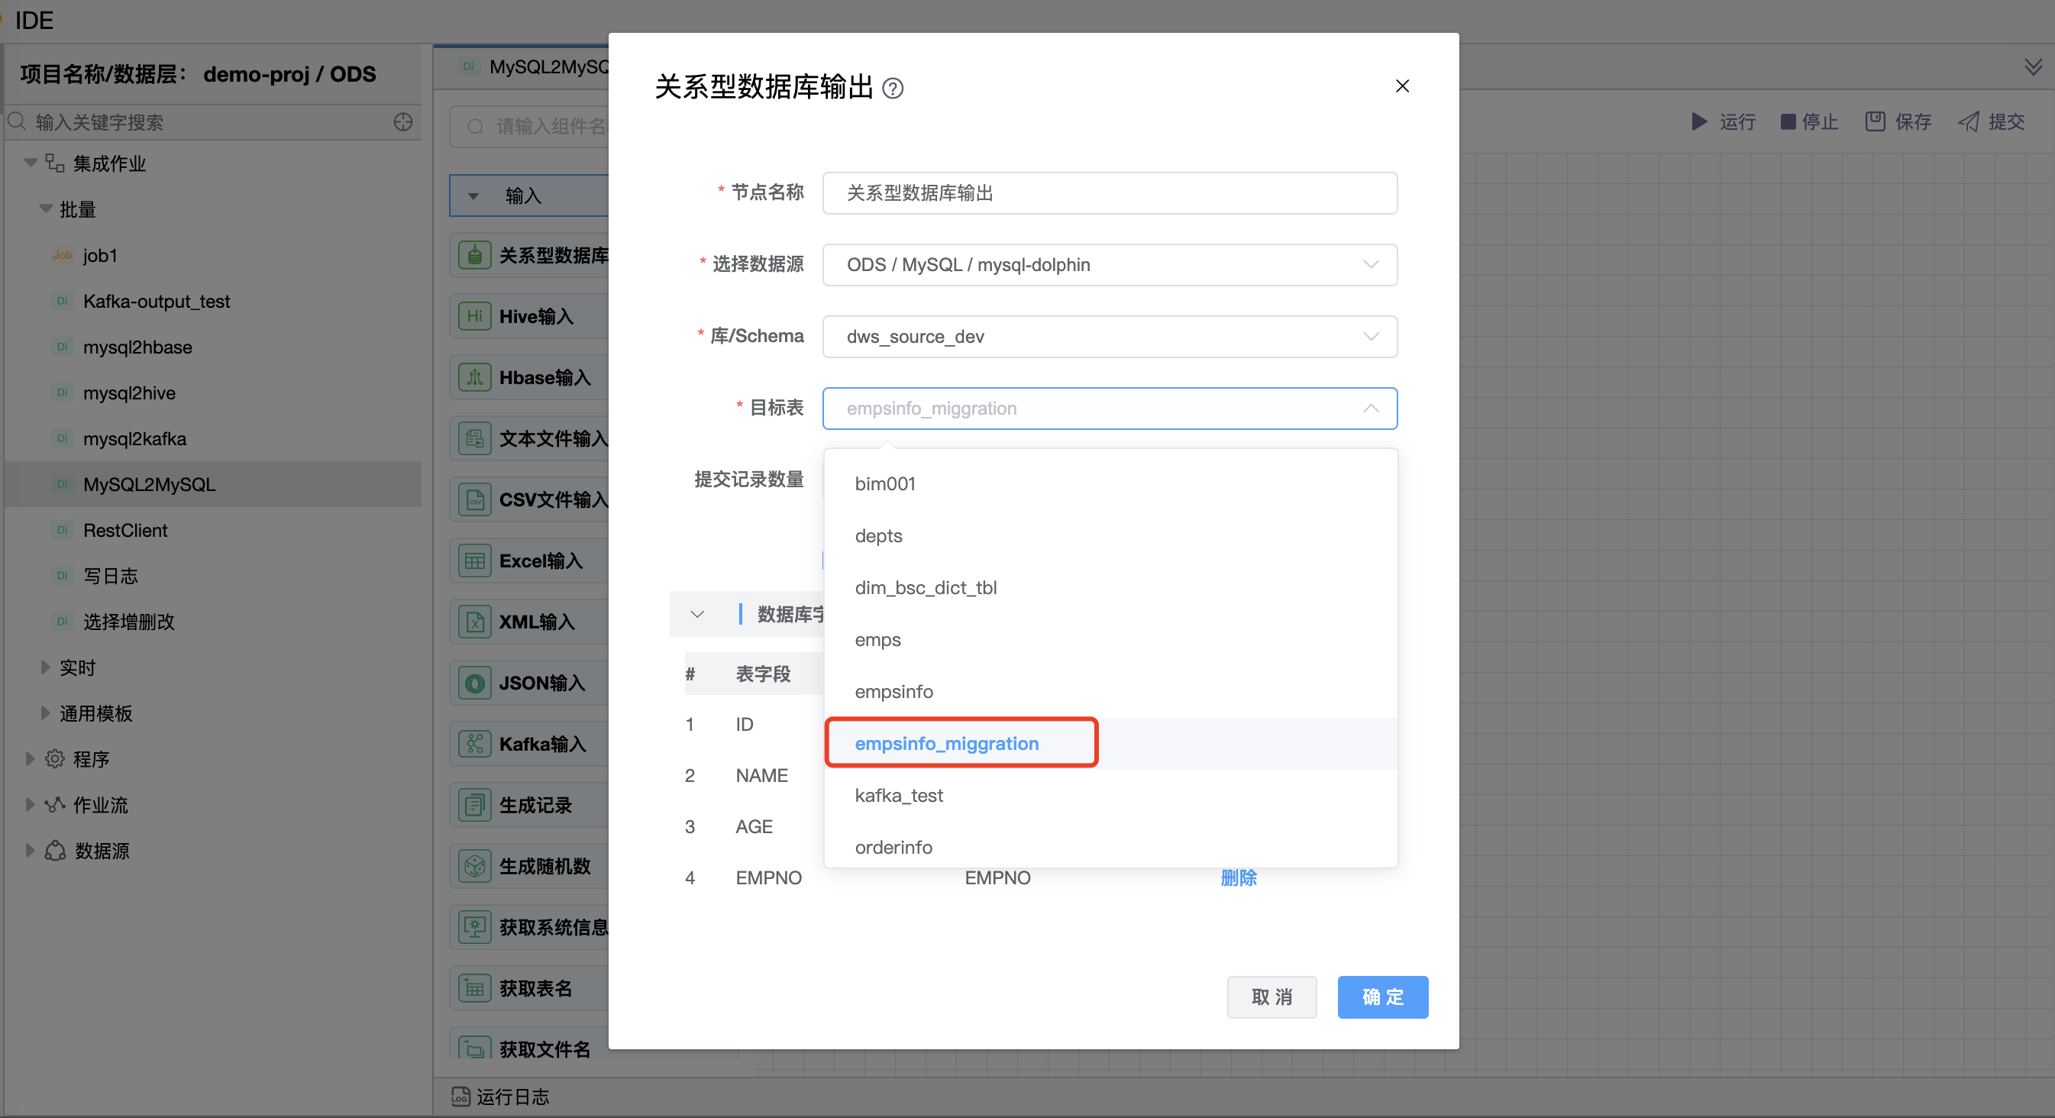Collapse the 数据库字段 section chevron
Viewport: 2055px width, 1118px height.
tap(697, 614)
